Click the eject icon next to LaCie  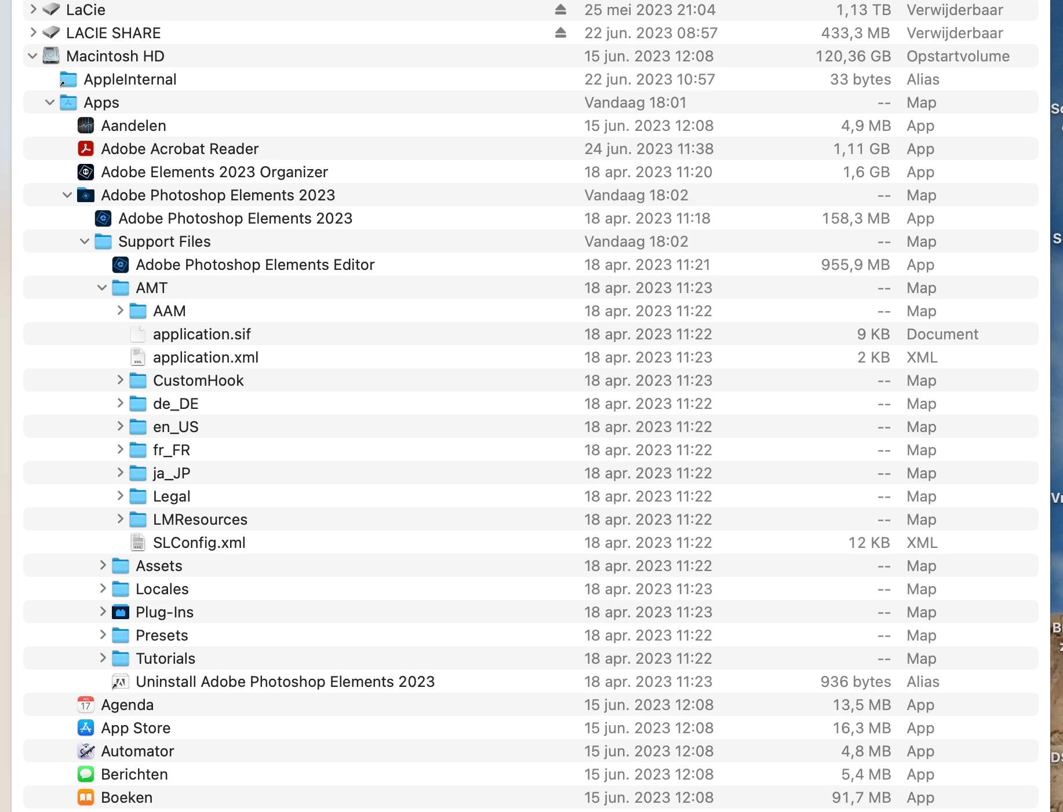coord(560,9)
